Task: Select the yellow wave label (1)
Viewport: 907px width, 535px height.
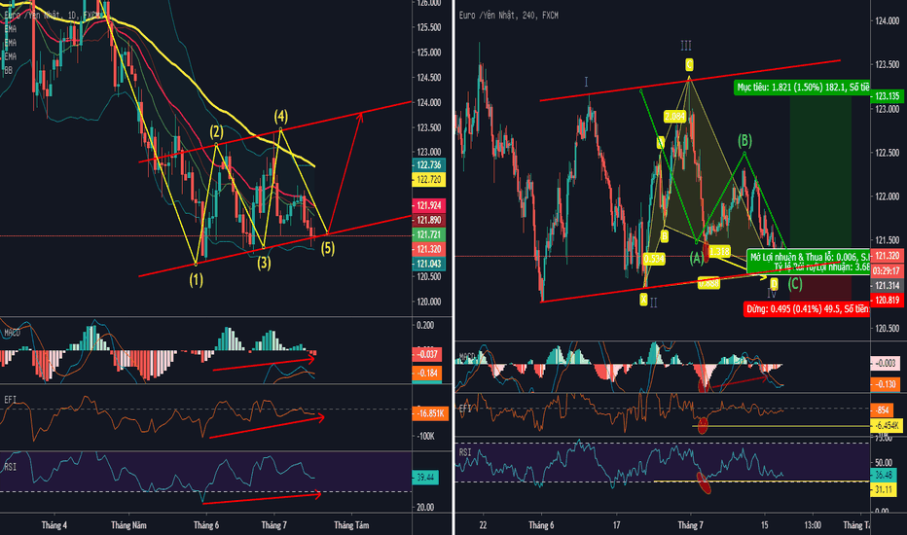Action: click(196, 280)
